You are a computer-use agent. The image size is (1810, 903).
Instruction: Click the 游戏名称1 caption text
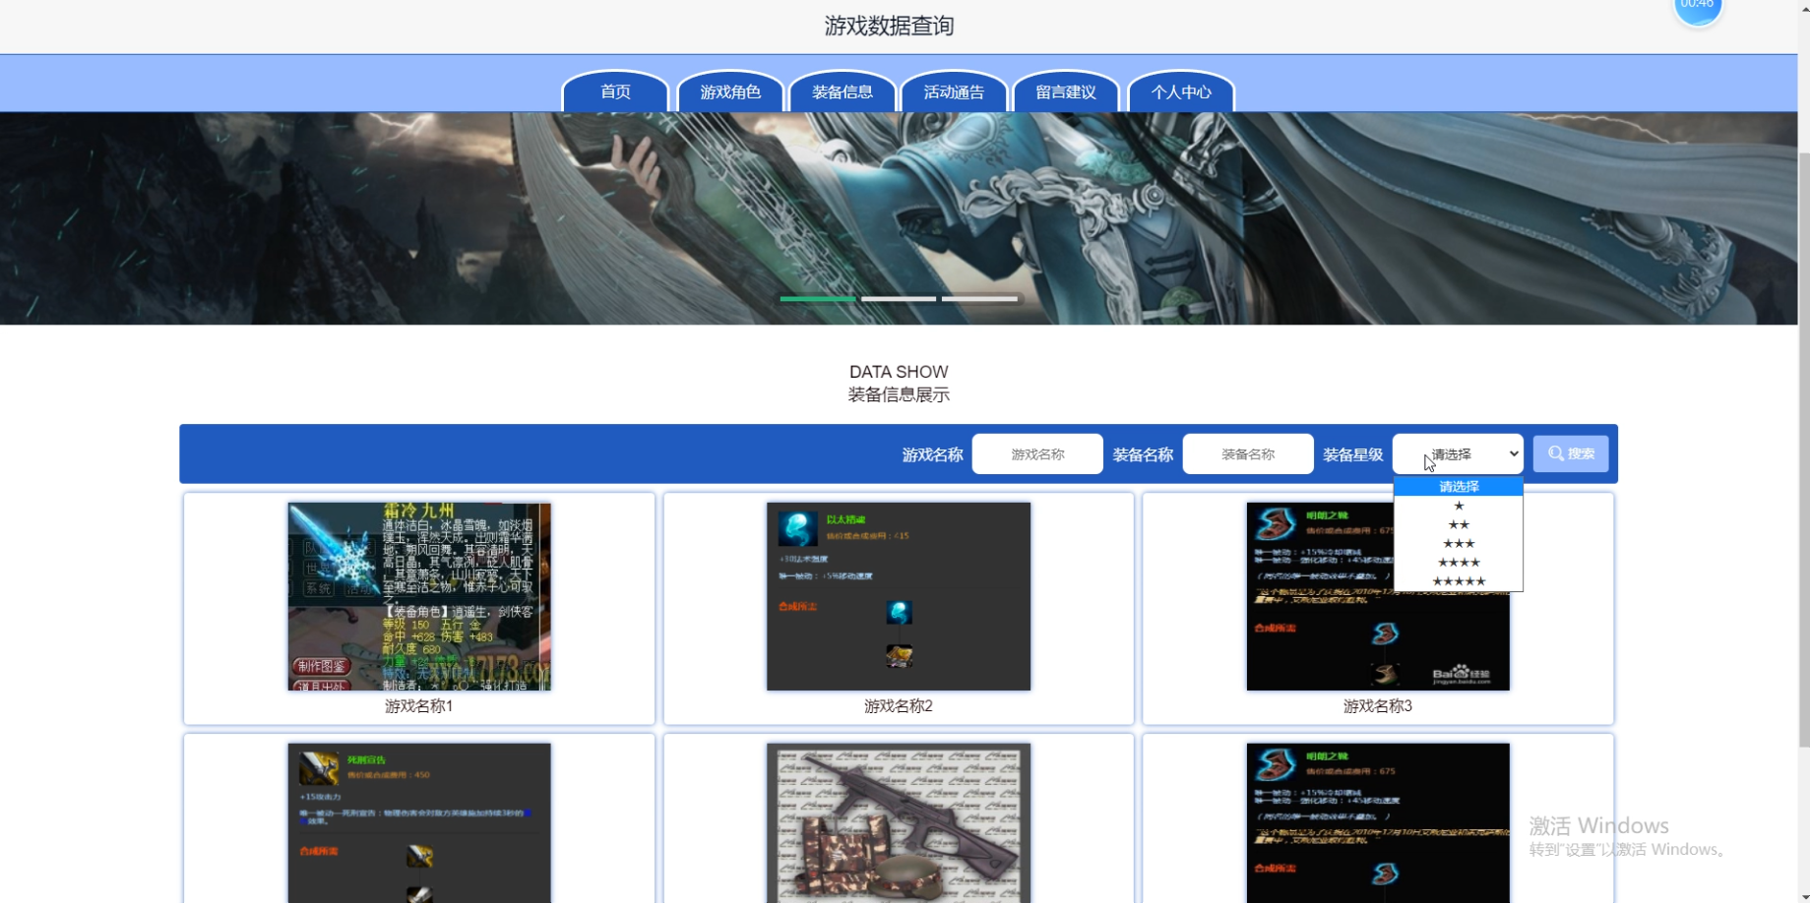[x=419, y=706]
